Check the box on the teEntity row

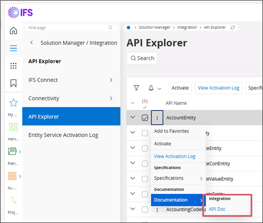pyautogui.click(x=145, y=148)
